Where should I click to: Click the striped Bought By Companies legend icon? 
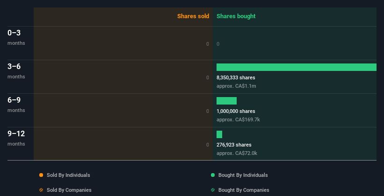click(x=213, y=190)
